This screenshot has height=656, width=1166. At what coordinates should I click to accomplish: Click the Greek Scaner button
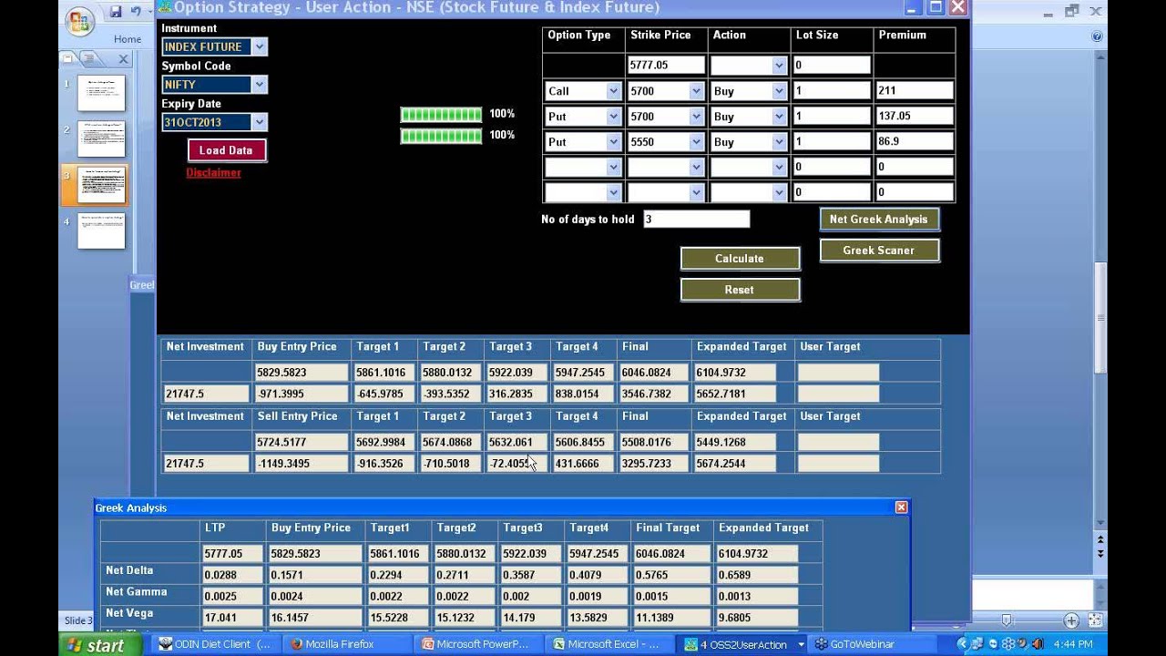click(879, 251)
